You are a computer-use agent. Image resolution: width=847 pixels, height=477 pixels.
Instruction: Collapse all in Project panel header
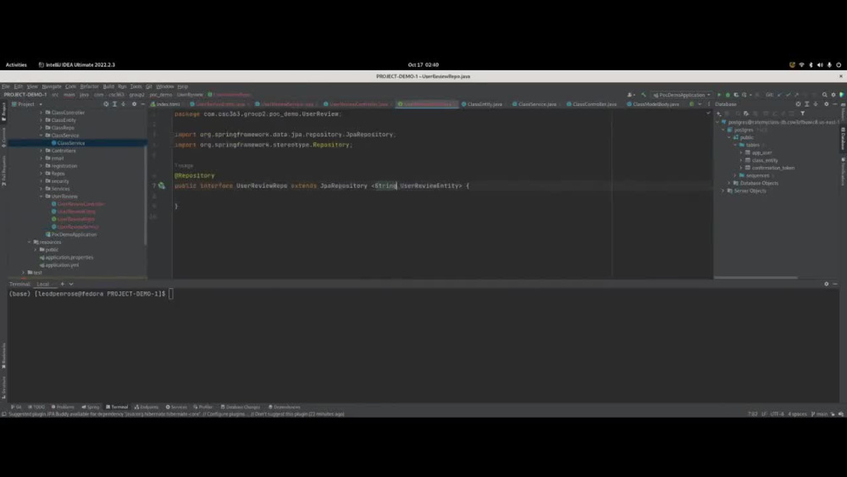pyautogui.click(x=123, y=104)
